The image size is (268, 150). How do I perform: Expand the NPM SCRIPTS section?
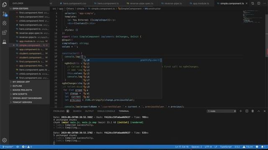(x=29, y=94)
